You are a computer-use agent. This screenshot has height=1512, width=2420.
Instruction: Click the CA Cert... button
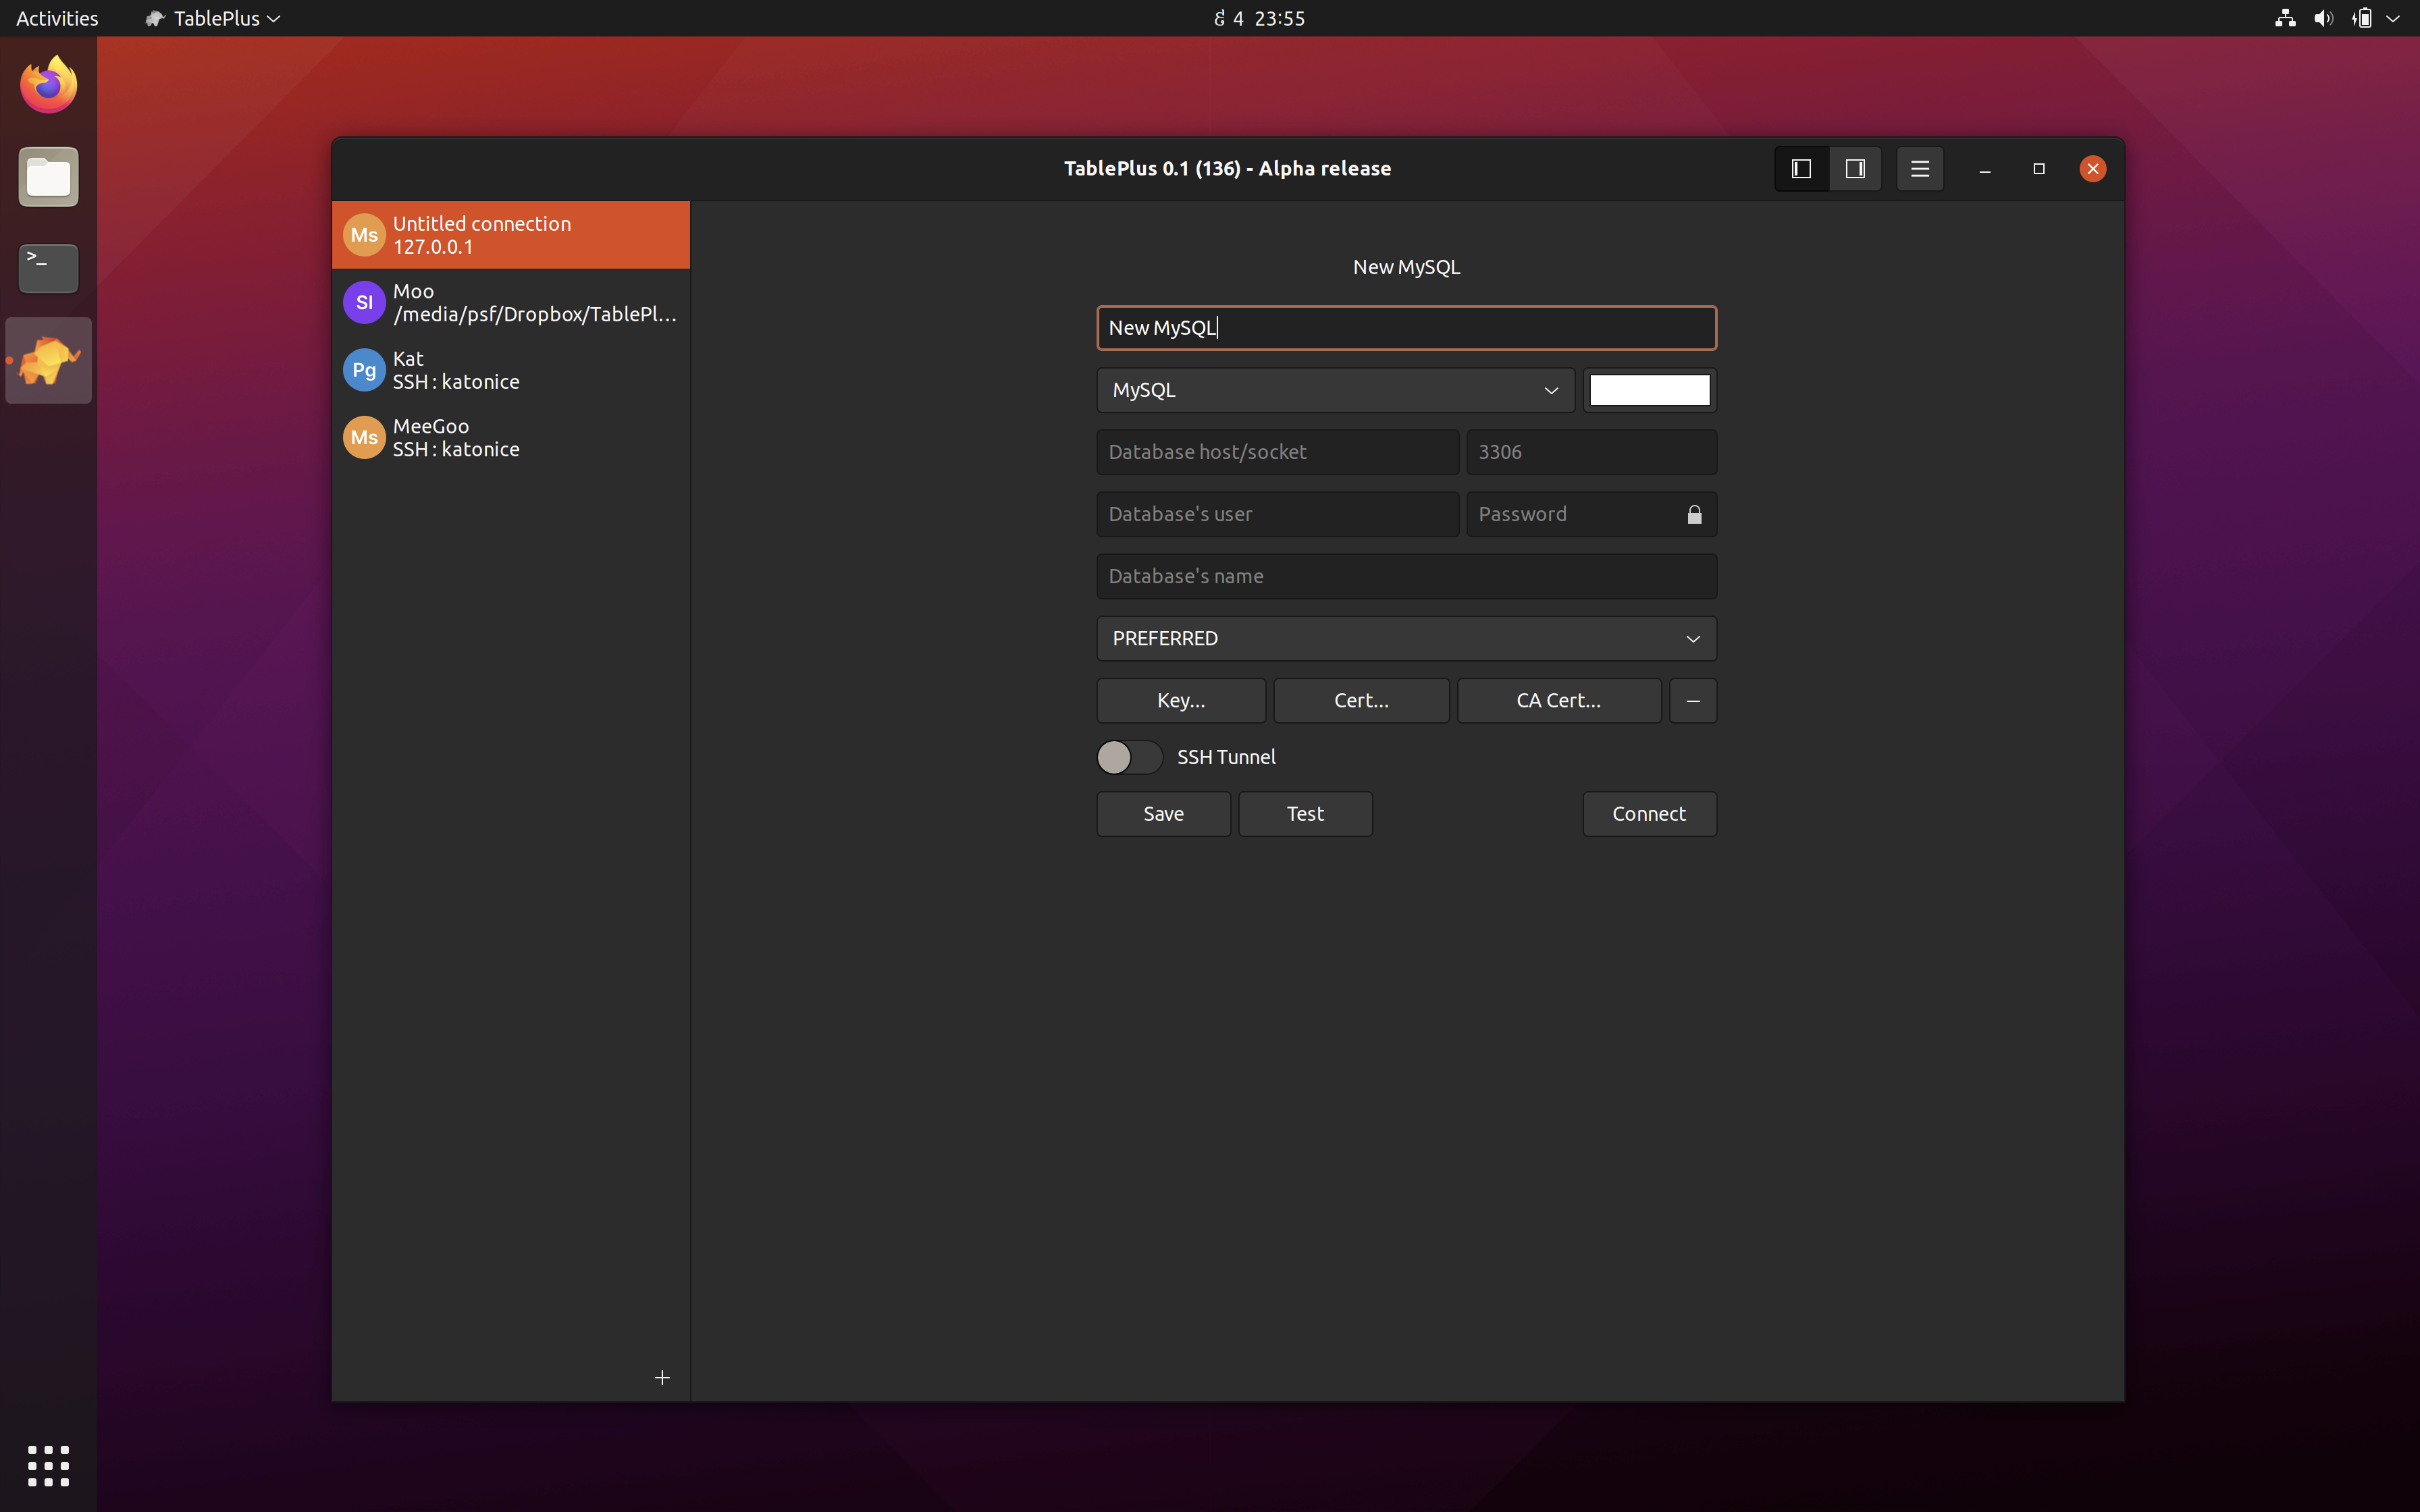pyautogui.click(x=1558, y=701)
